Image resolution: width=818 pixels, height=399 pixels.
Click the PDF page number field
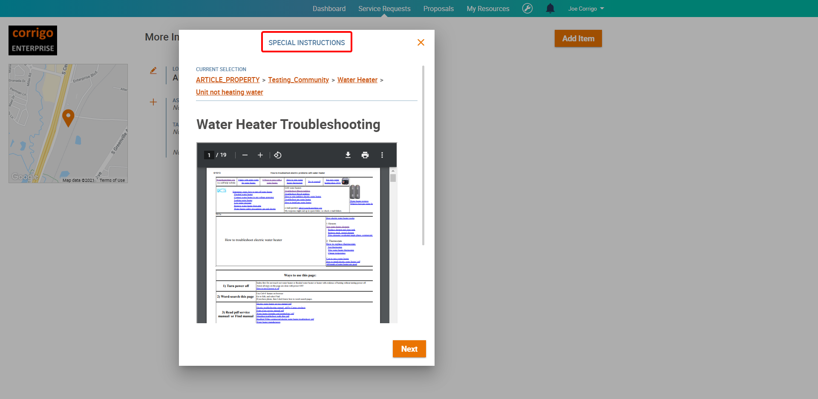point(209,155)
